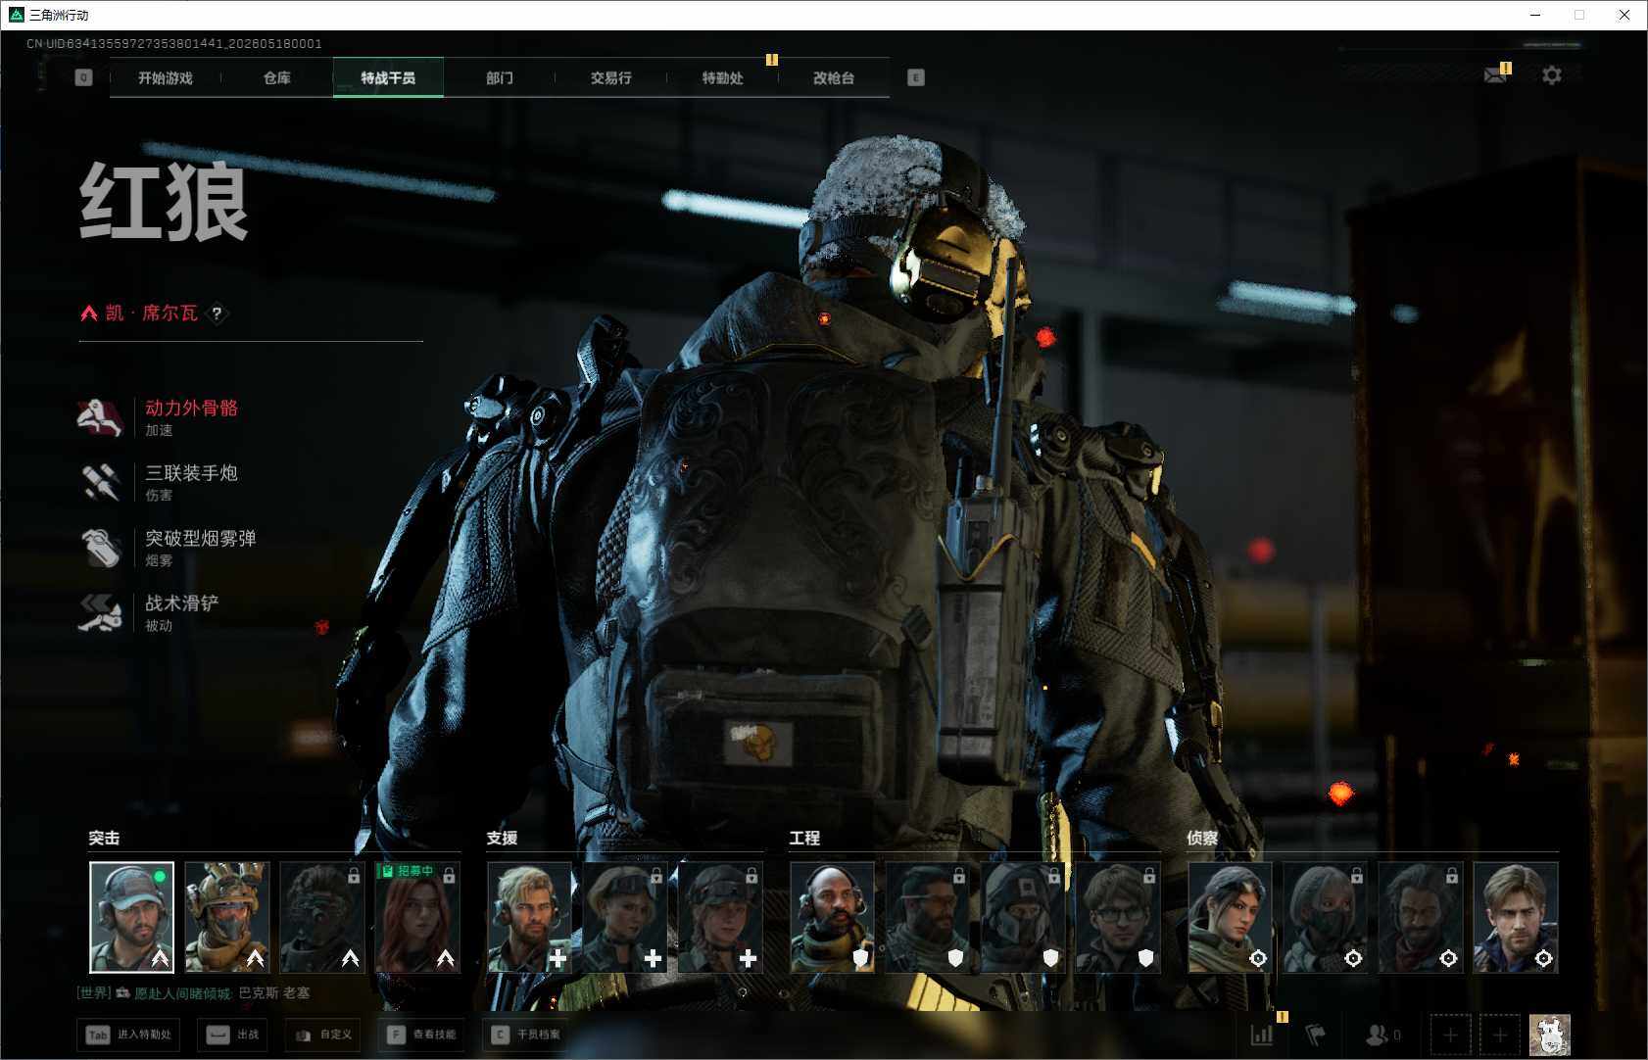The width and height of the screenshot is (1648, 1060).
Task: Click the assault chevron badge on the first operator
Action: click(159, 958)
